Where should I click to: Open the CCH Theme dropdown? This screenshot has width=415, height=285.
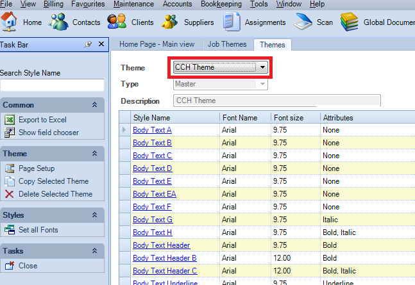[262, 67]
